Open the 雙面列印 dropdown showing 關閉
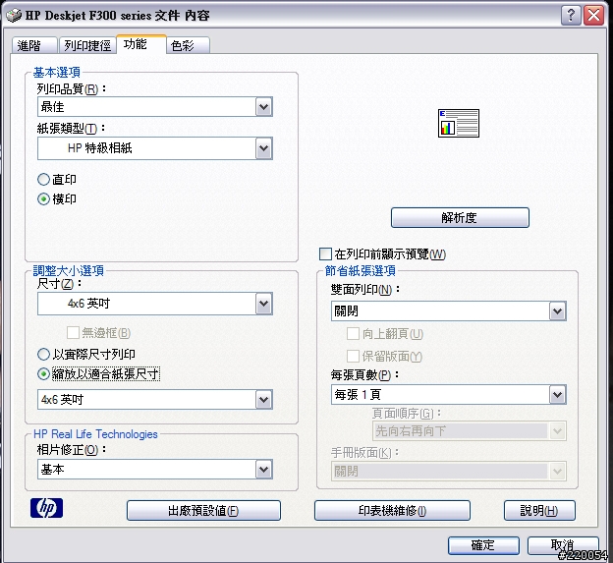Image resolution: width=613 pixels, height=563 pixels. point(448,311)
